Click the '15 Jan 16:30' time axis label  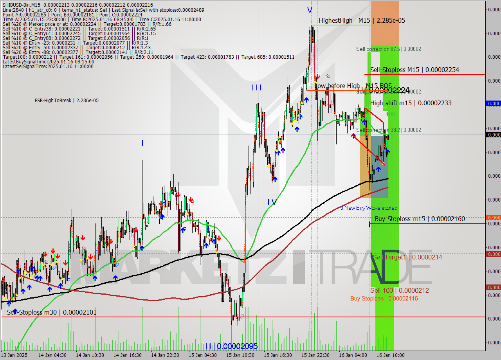(x=278, y=355)
